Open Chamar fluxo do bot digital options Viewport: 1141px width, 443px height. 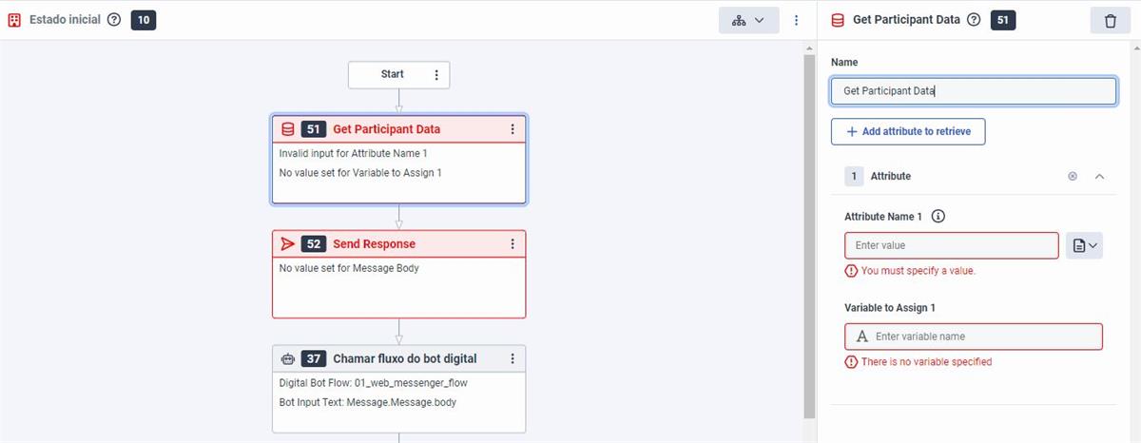pos(512,358)
